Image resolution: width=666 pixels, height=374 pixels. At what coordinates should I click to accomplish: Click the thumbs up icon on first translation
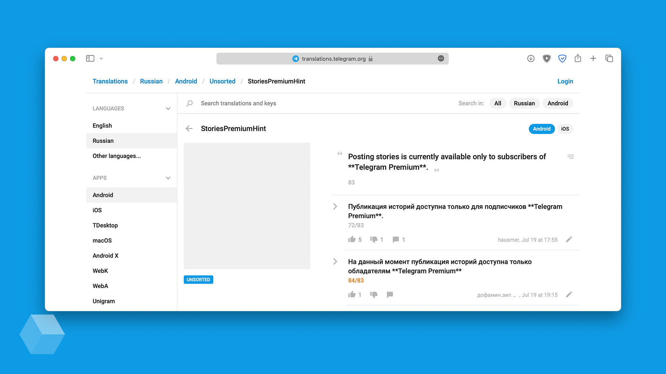tap(351, 239)
